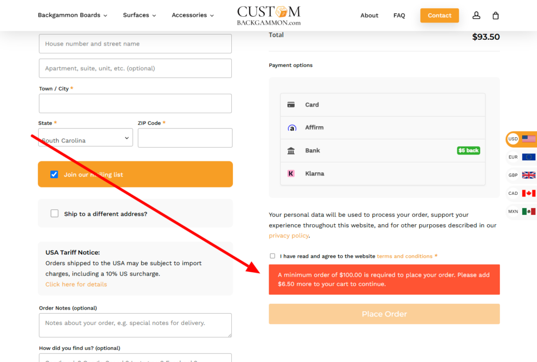Open the shopping bag cart icon
Viewport: 537px width, 362px height.
(x=495, y=15)
